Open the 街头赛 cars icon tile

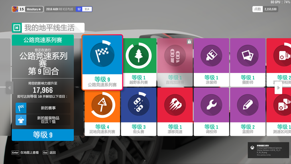coord(139,112)
